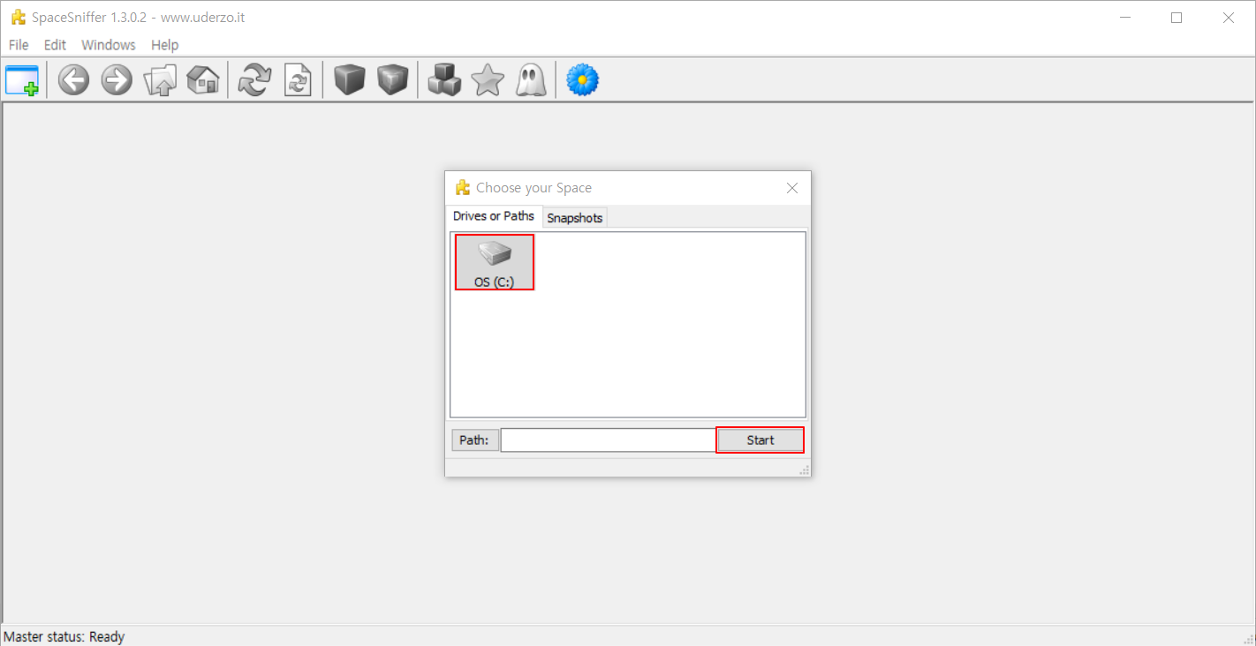Image resolution: width=1256 pixels, height=646 pixels.
Task: Click the blue flower icon
Action: [x=582, y=80]
